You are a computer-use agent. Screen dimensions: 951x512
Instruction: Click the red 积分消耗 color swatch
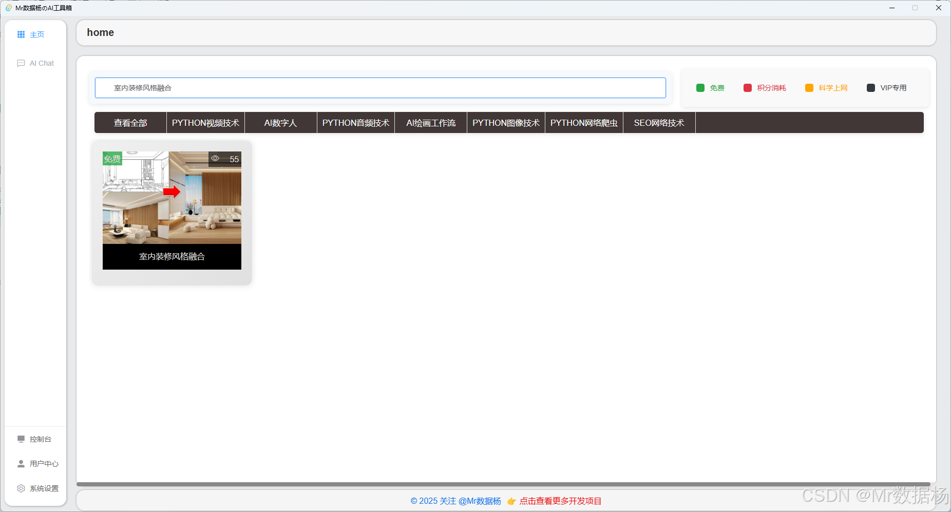(748, 88)
